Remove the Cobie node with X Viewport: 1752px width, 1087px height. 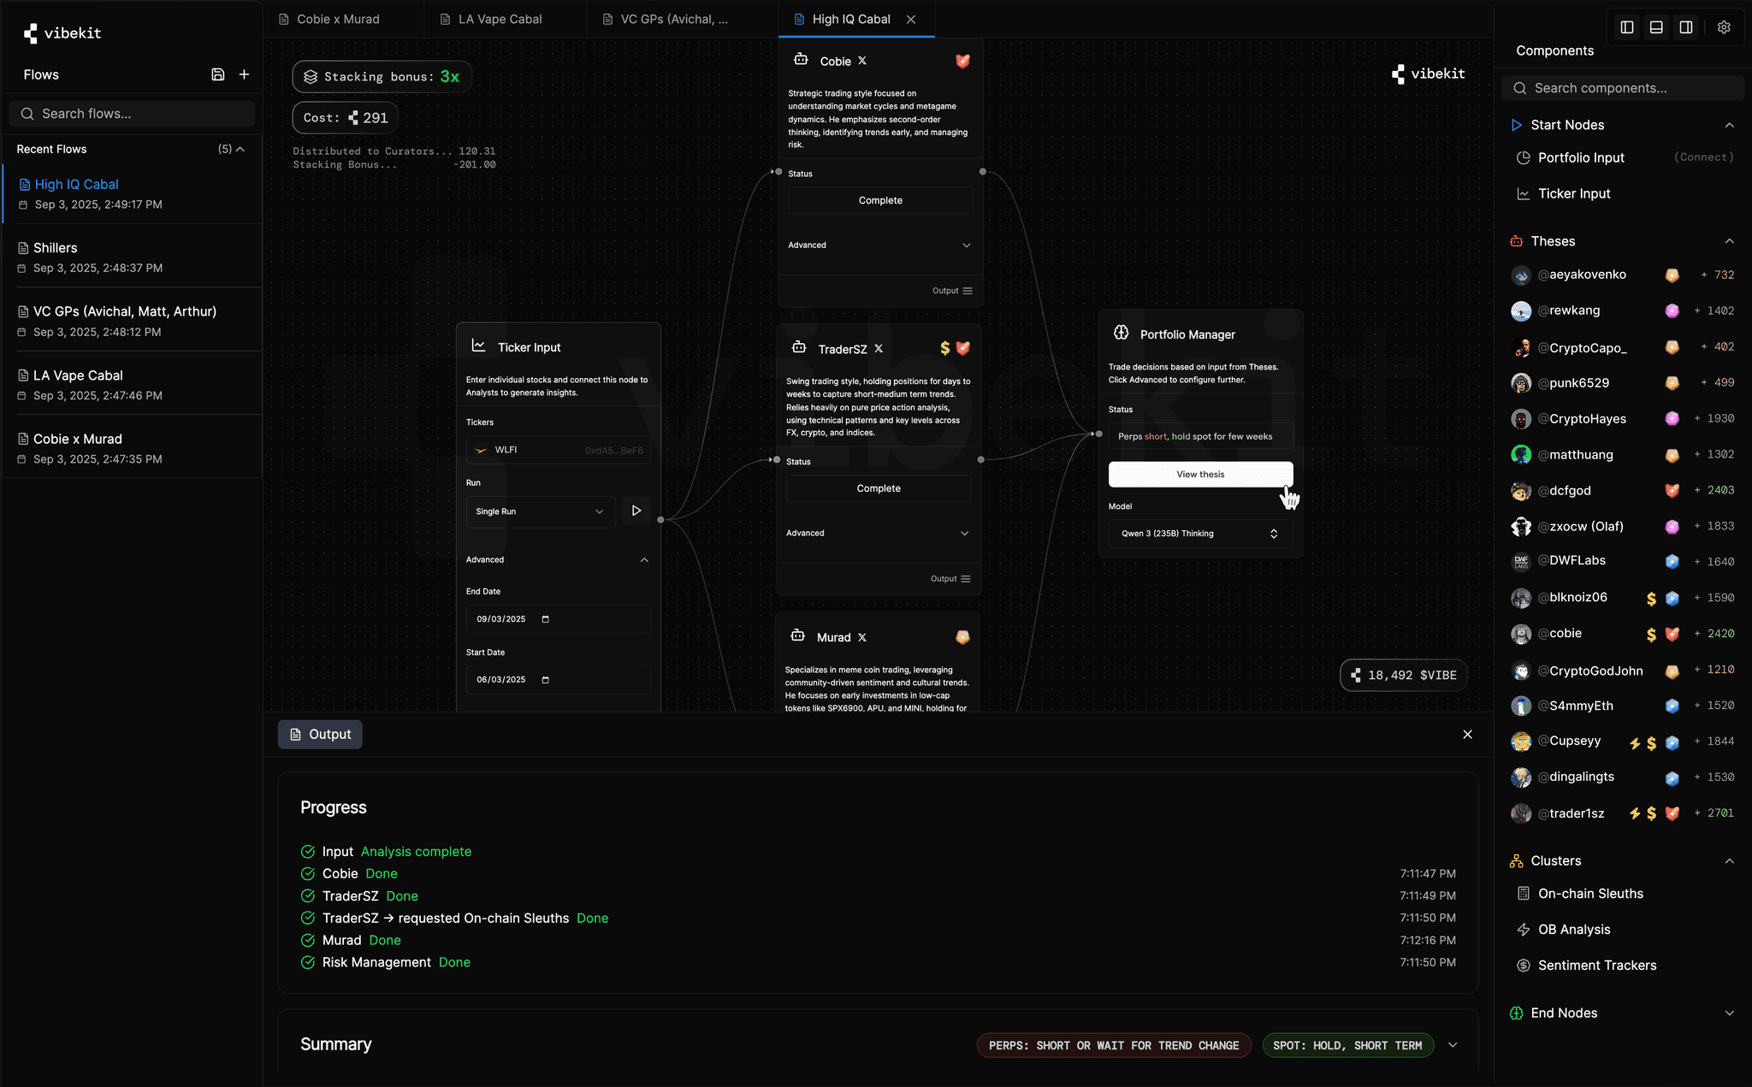(862, 61)
